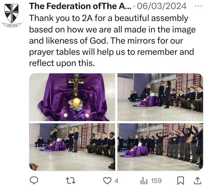Click the lit candle in first photo
The height and width of the screenshot is (189, 214).
point(76,103)
